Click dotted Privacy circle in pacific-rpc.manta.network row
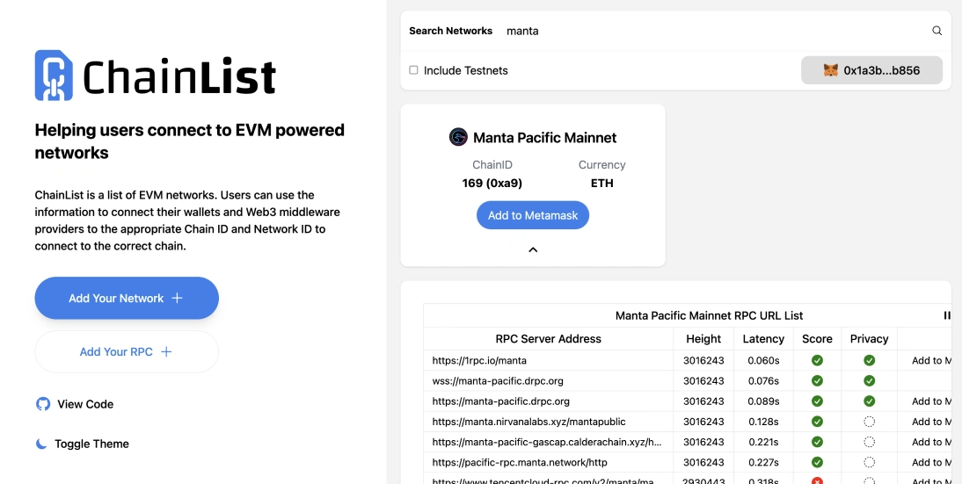Image resolution: width=962 pixels, height=484 pixels. [870, 462]
